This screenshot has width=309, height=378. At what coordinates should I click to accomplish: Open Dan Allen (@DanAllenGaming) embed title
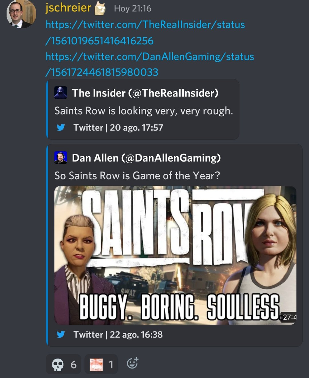(x=146, y=158)
